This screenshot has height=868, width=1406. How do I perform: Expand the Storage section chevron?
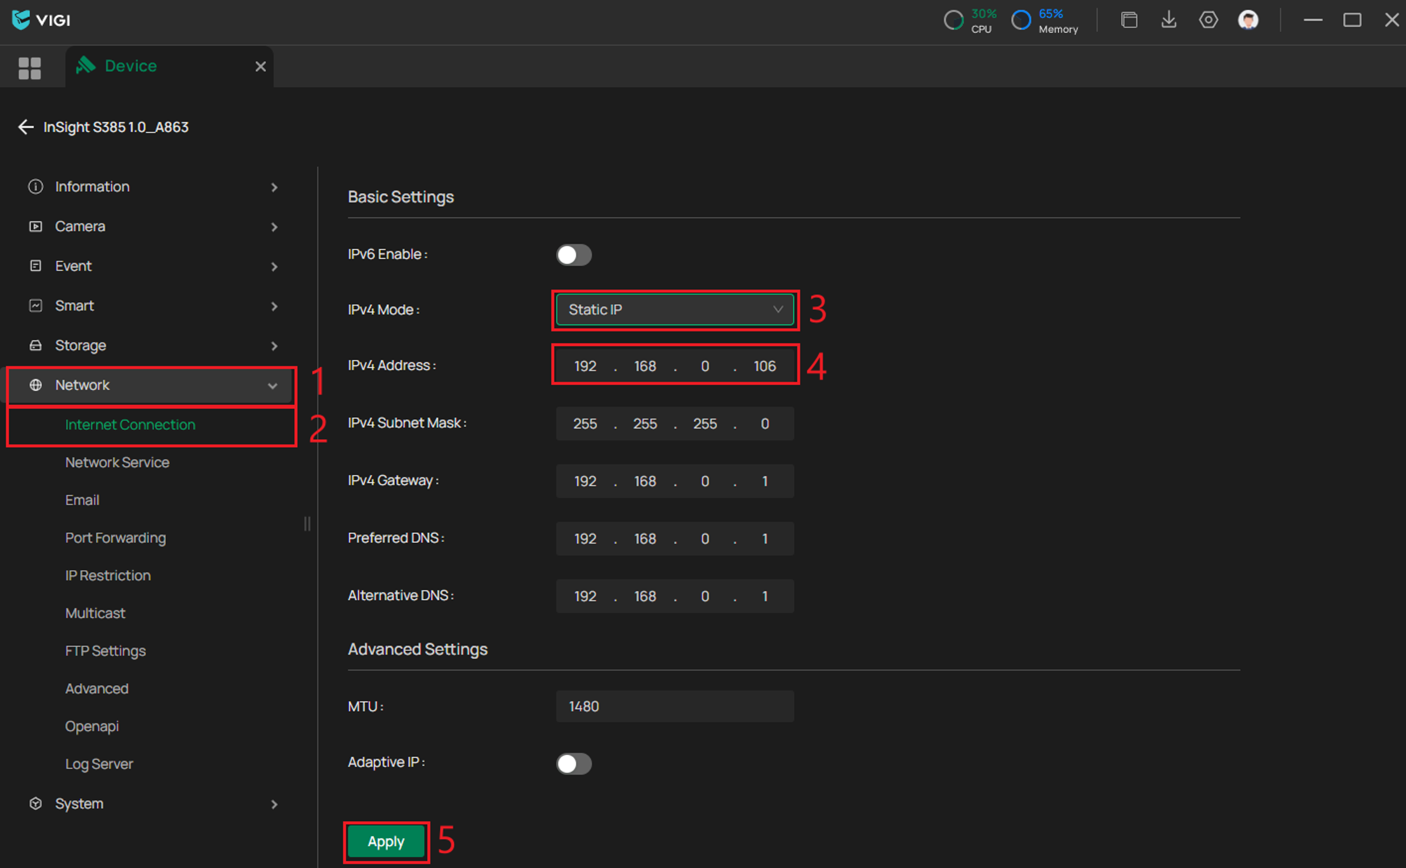coord(274,346)
